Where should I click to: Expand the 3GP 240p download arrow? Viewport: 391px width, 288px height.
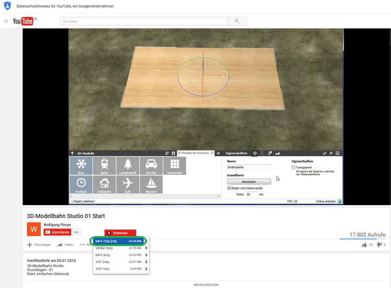tap(146, 261)
